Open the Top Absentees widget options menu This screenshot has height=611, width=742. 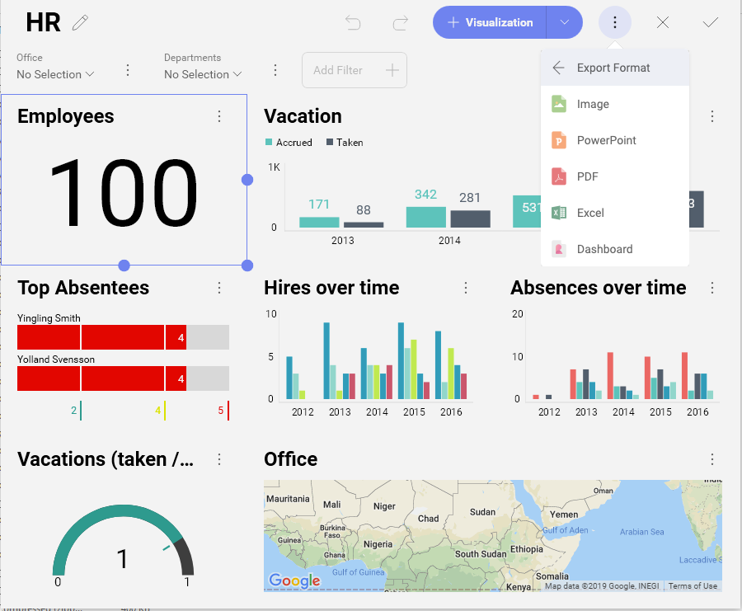tap(219, 288)
